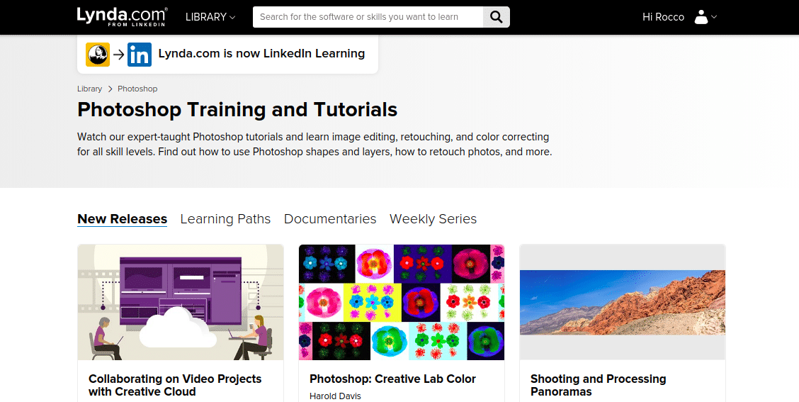Click the desert panorama course thumbnail

(622, 302)
